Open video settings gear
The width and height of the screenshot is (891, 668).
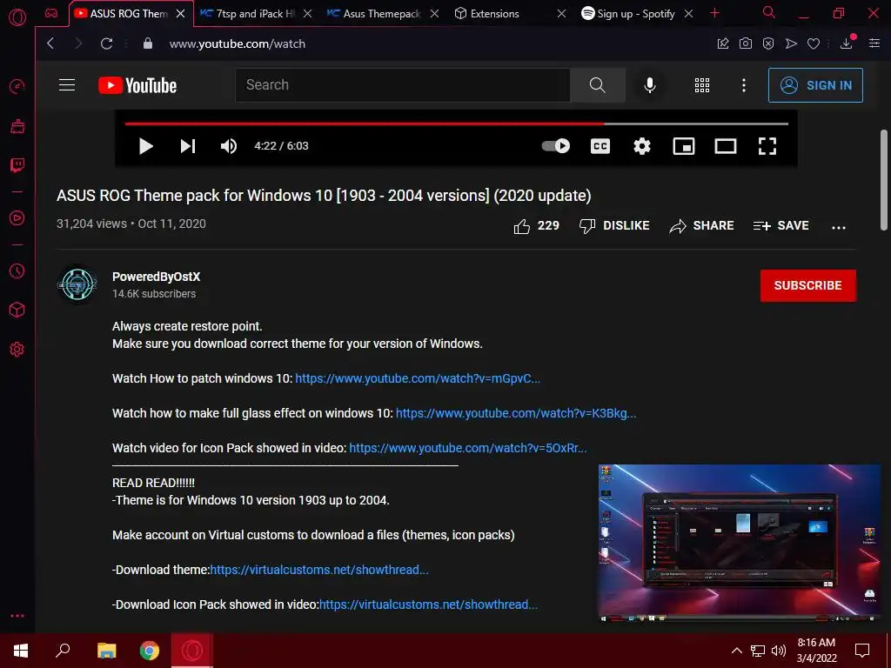pyautogui.click(x=642, y=146)
